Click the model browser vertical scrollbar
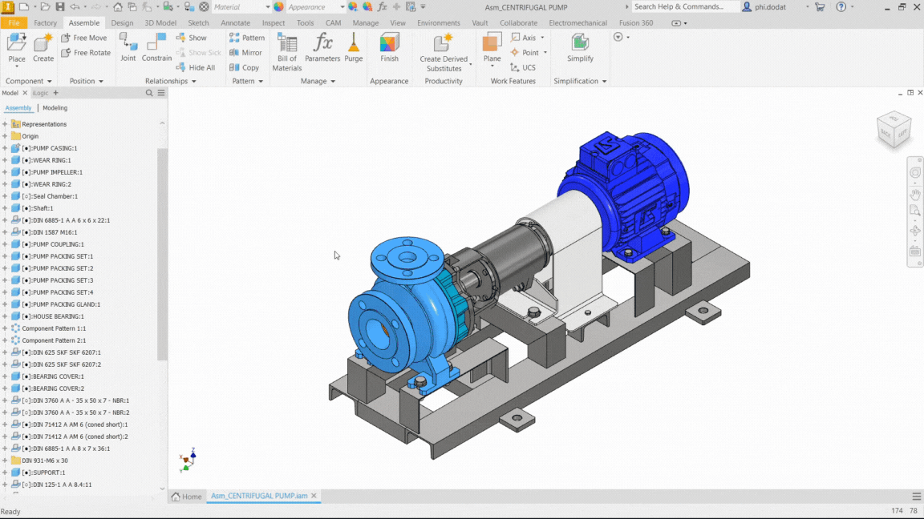Viewport: 924px width, 519px height. coord(162,253)
